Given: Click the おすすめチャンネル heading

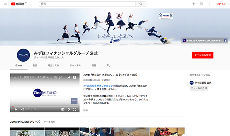Looking at the screenshot, I should tap(200, 75).
